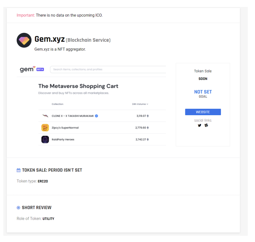Click the UTILITY role value
This screenshot has width=255, height=242.
click(48, 219)
